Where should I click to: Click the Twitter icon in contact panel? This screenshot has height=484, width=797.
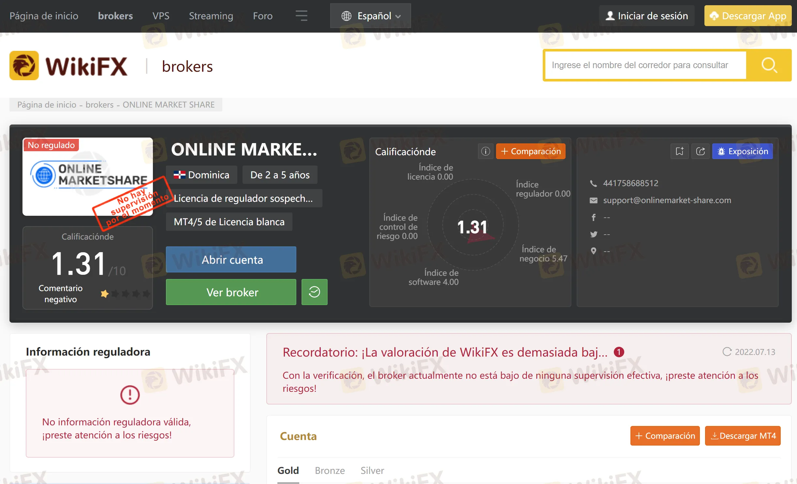pos(594,234)
